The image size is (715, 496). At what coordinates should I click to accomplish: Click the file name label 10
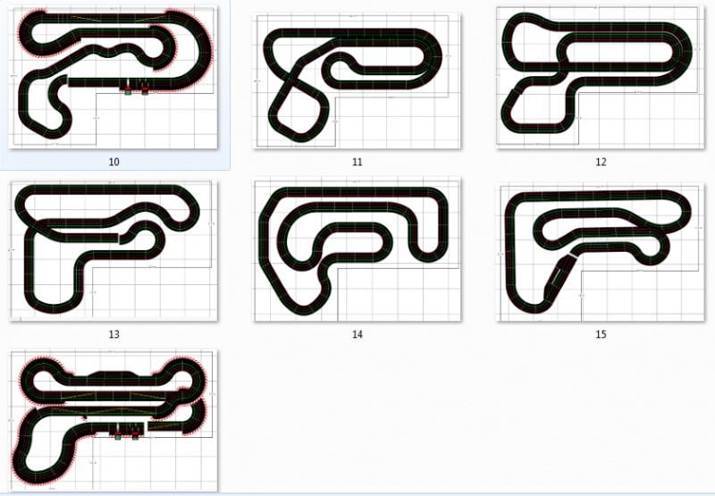[114, 162]
